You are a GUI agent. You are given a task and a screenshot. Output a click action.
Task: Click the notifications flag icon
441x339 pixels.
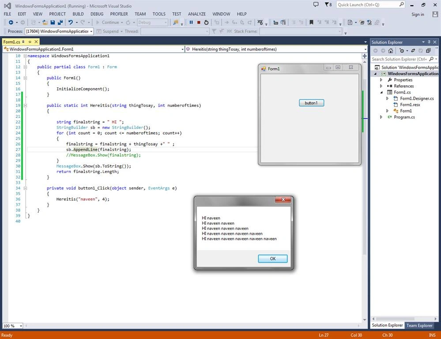328,4
